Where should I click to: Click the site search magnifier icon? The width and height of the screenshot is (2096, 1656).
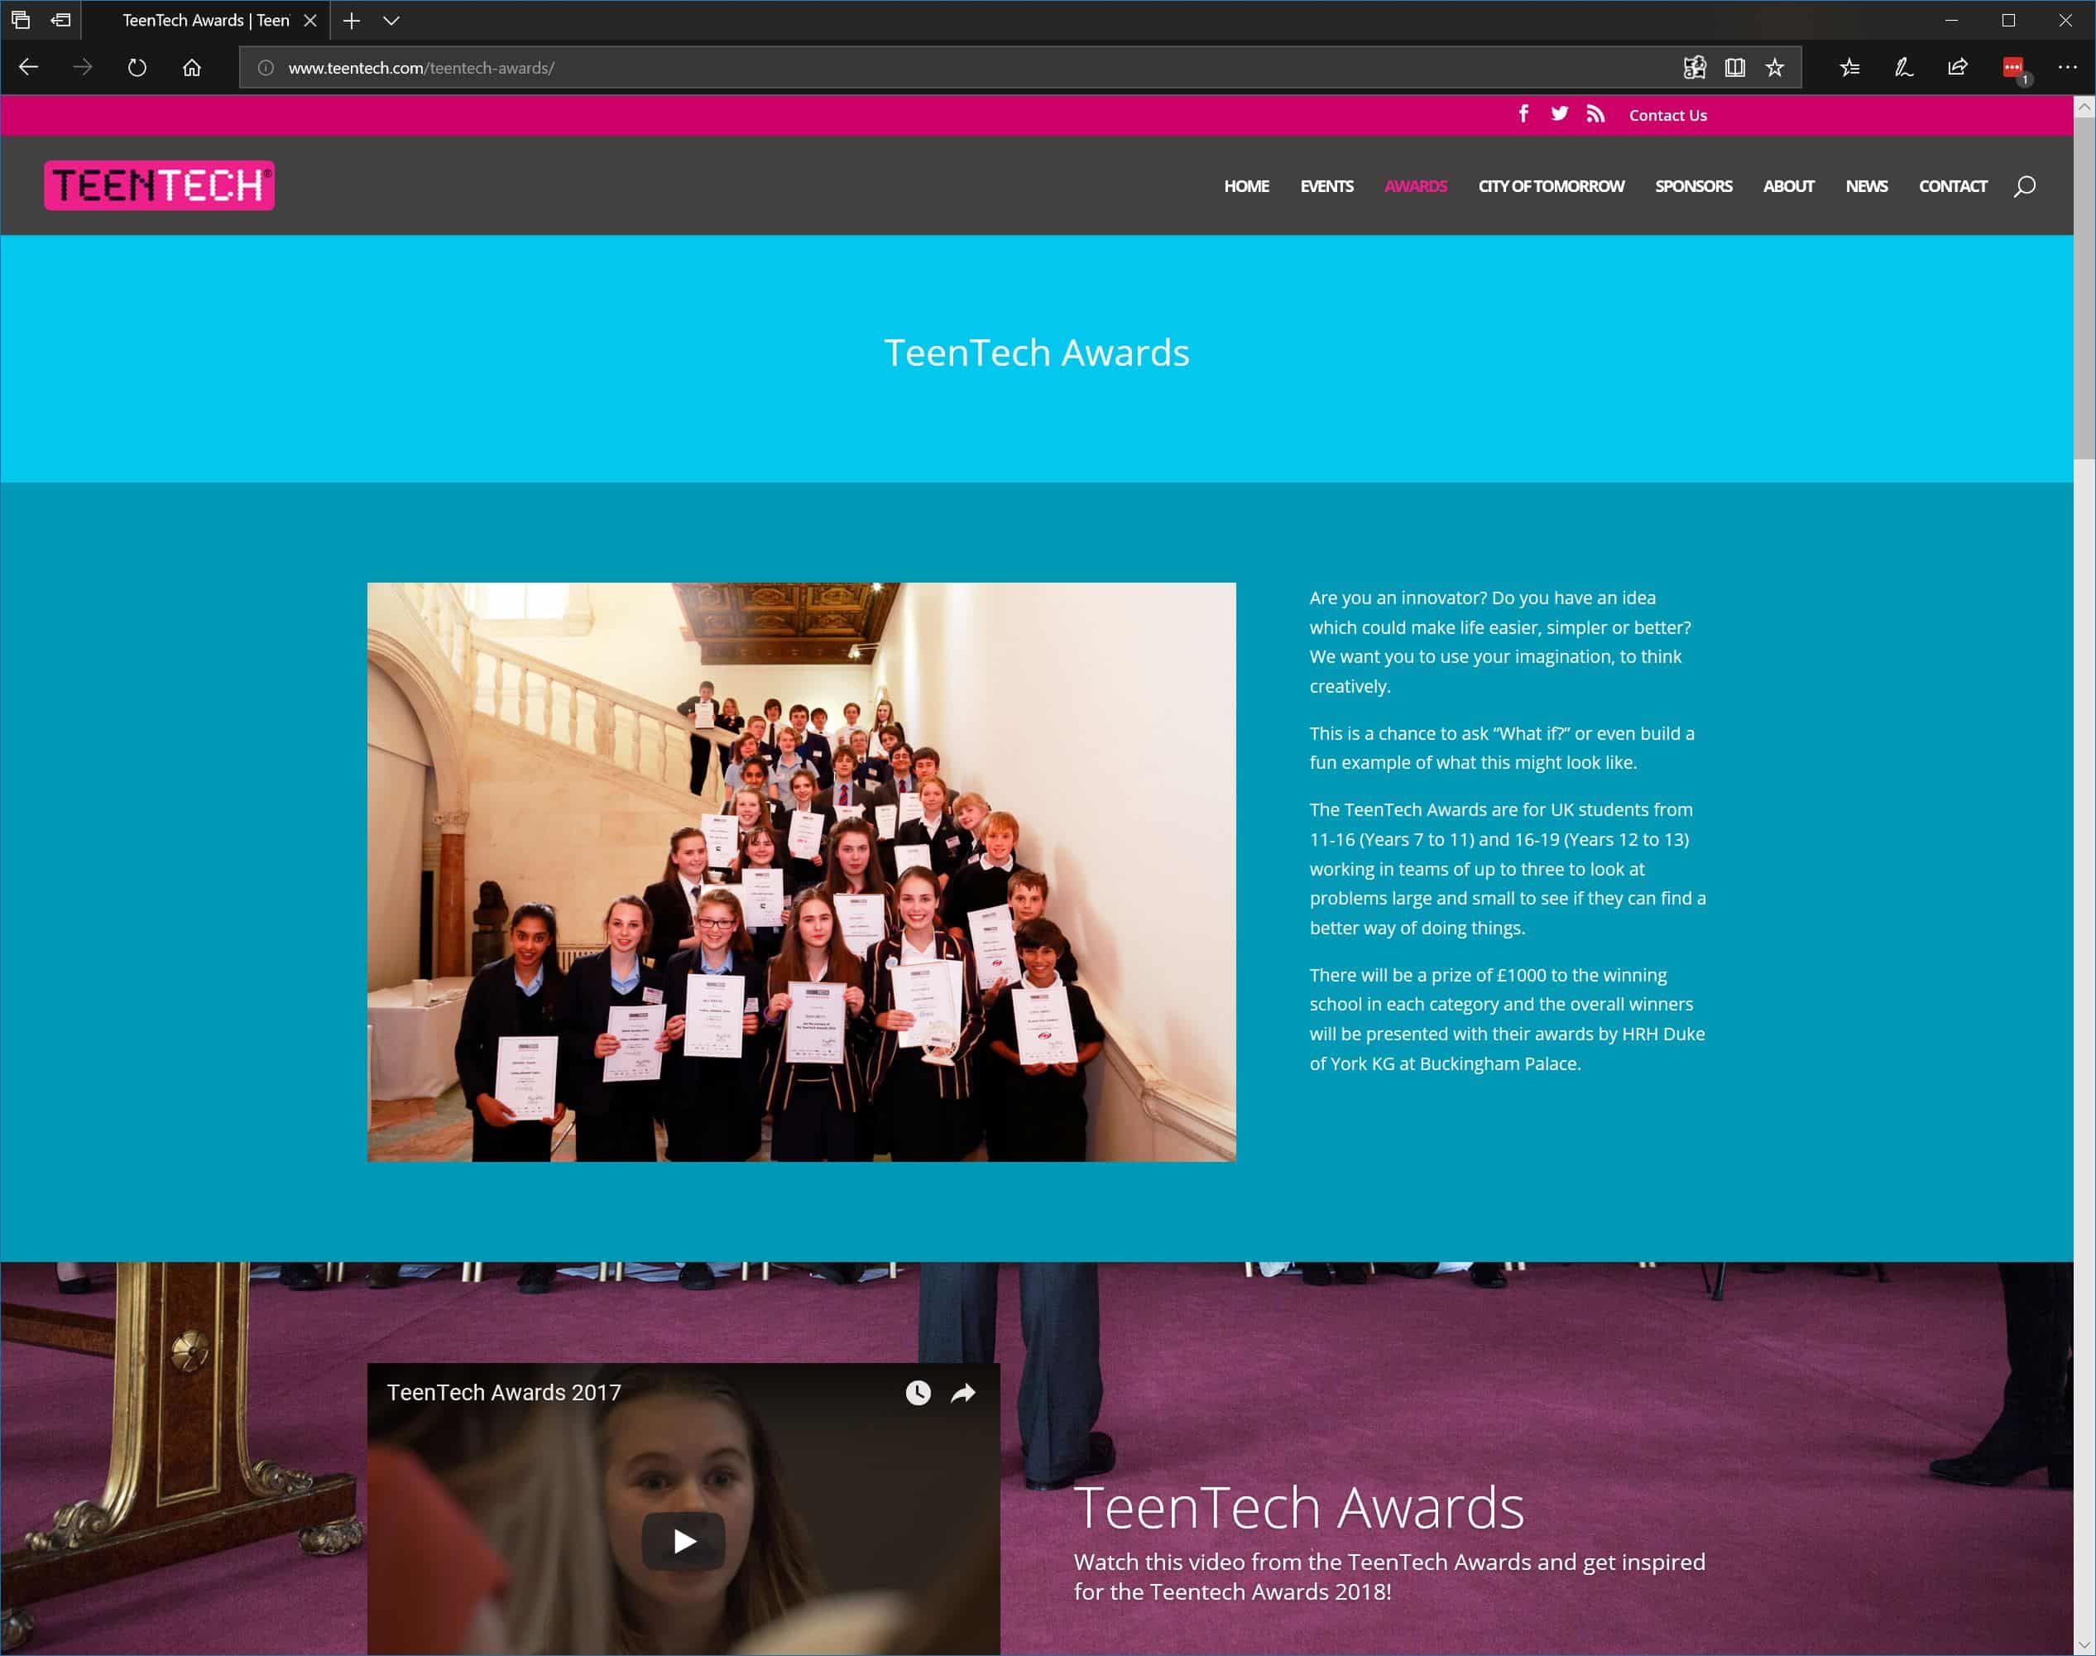pyautogui.click(x=2024, y=186)
